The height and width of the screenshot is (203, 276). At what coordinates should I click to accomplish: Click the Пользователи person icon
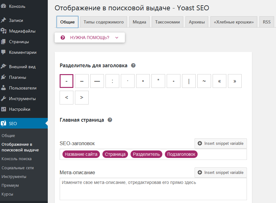pos(3,88)
